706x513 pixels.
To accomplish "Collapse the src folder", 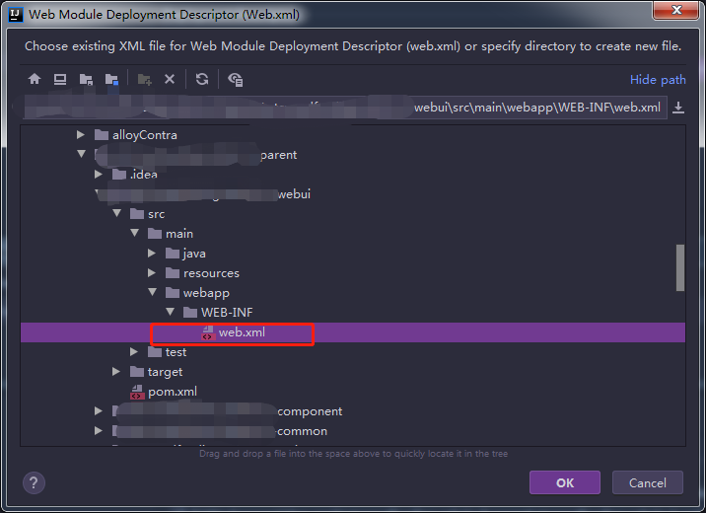I will 117,213.
